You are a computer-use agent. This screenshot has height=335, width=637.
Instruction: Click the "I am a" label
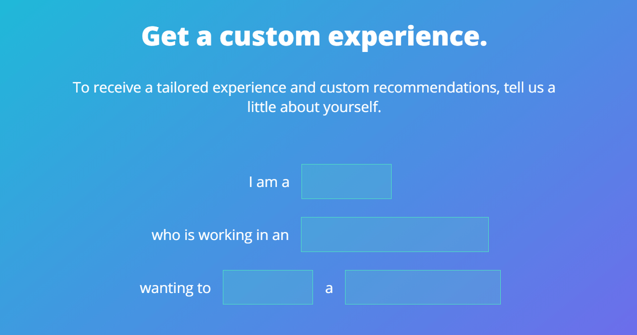(269, 182)
